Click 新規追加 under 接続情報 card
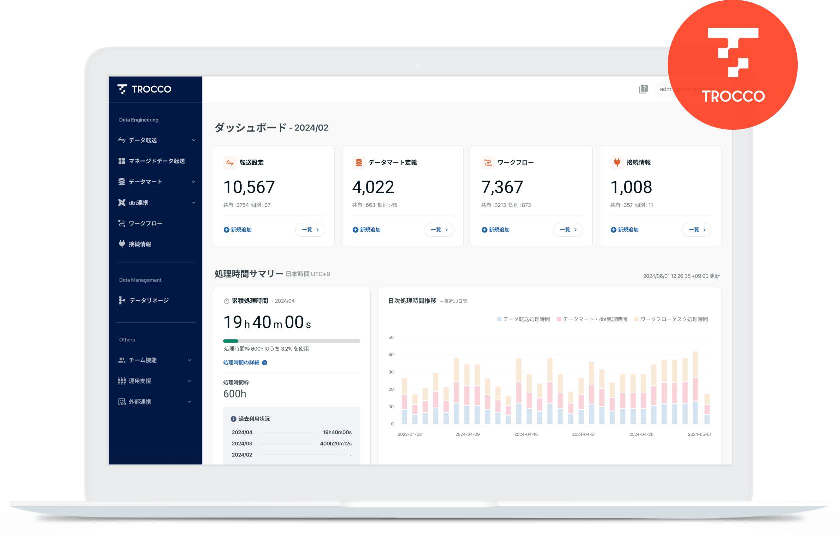Image resolution: width=840 pixels, height=536 pixels. coord(625,230)
